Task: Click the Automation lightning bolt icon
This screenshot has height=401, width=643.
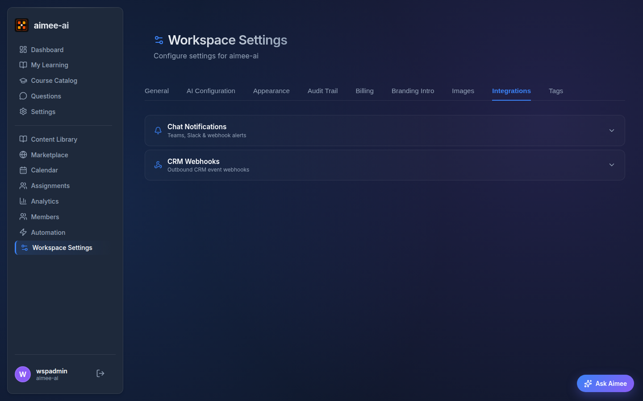Action: 23,233
